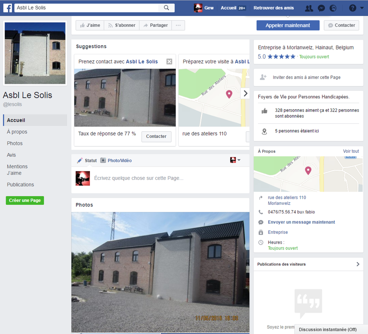This screenshot has width=368, height=334.
Task: Click the search magnifier icon
Action: (166, 8)
